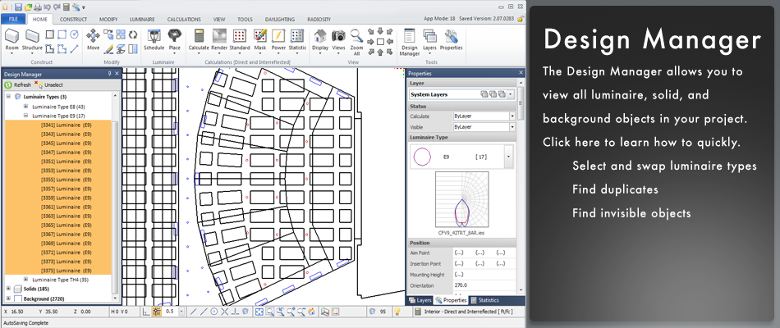This screenshot has height=328, width=780.
Task: Collapse the Luminaire Types tree node
Action: (x=8, y=97)
